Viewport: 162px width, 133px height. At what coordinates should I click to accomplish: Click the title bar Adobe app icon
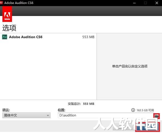[1, 3]
